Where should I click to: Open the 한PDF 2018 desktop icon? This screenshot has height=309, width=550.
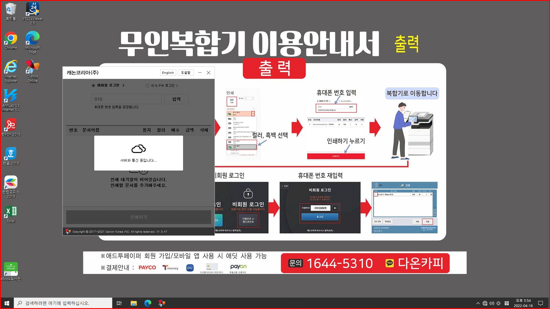click(11, 125)
